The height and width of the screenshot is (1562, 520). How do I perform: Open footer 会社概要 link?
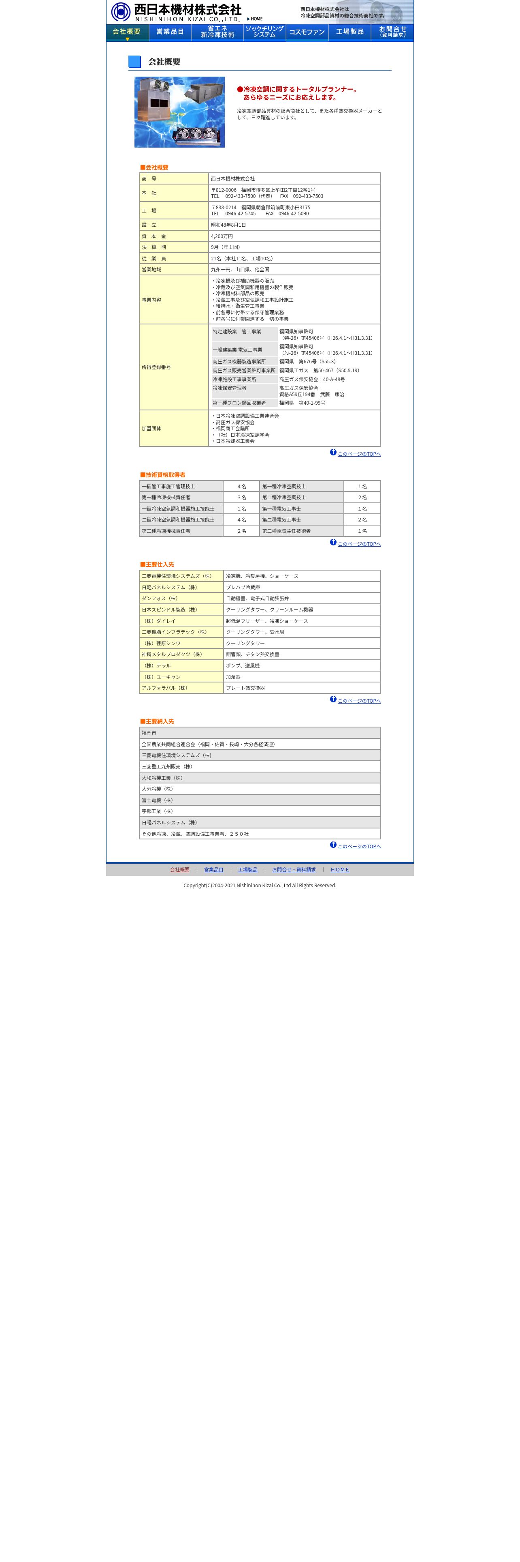(180, 869)
